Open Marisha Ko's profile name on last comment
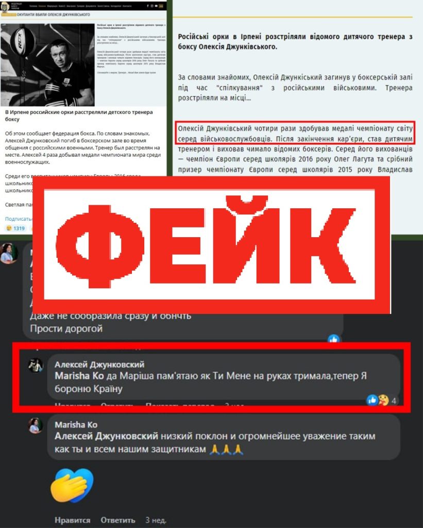 76,425
